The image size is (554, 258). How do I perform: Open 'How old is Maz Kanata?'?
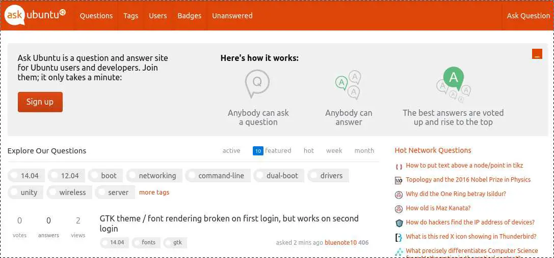(x=438, y=208)
